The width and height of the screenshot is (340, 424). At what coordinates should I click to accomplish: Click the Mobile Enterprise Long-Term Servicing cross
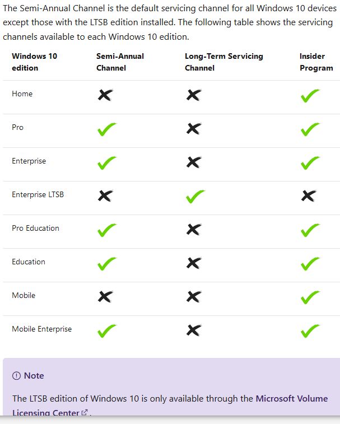(x=193, y=330)
